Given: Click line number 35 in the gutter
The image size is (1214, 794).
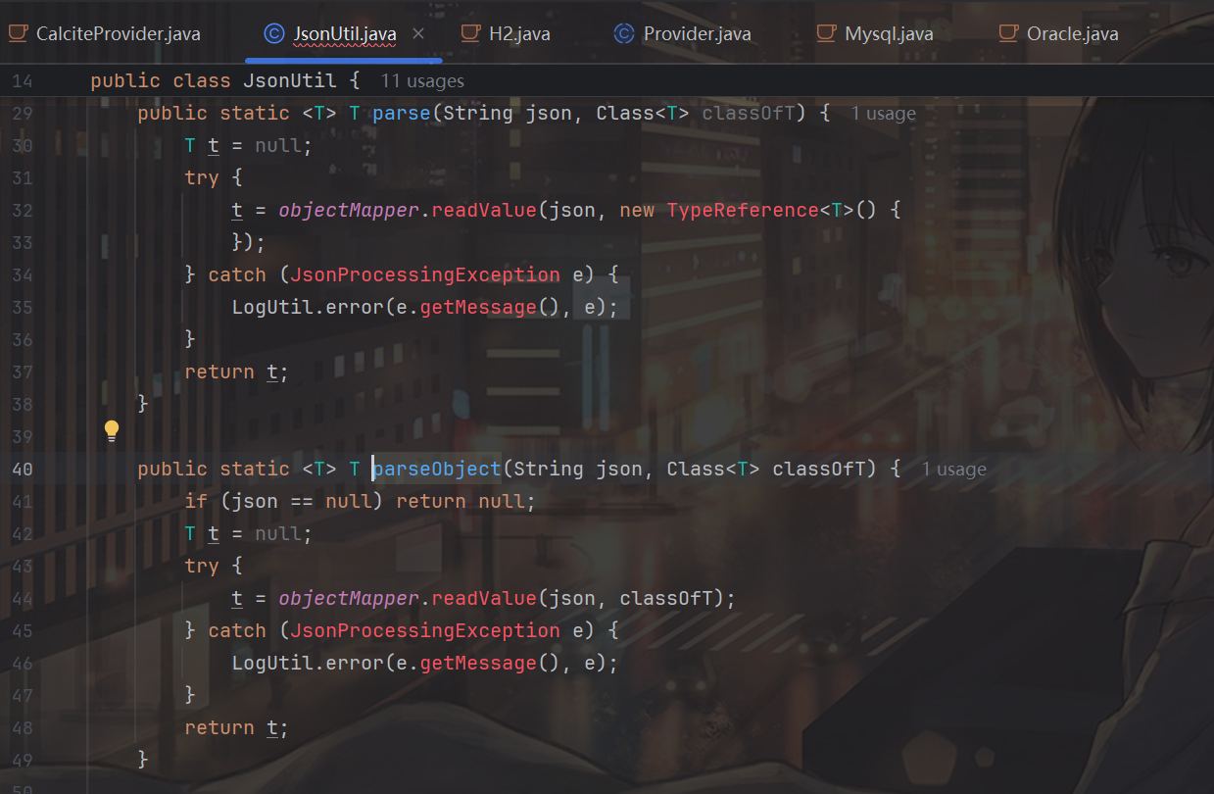Looking at the screenshot, I should (22, 308).
